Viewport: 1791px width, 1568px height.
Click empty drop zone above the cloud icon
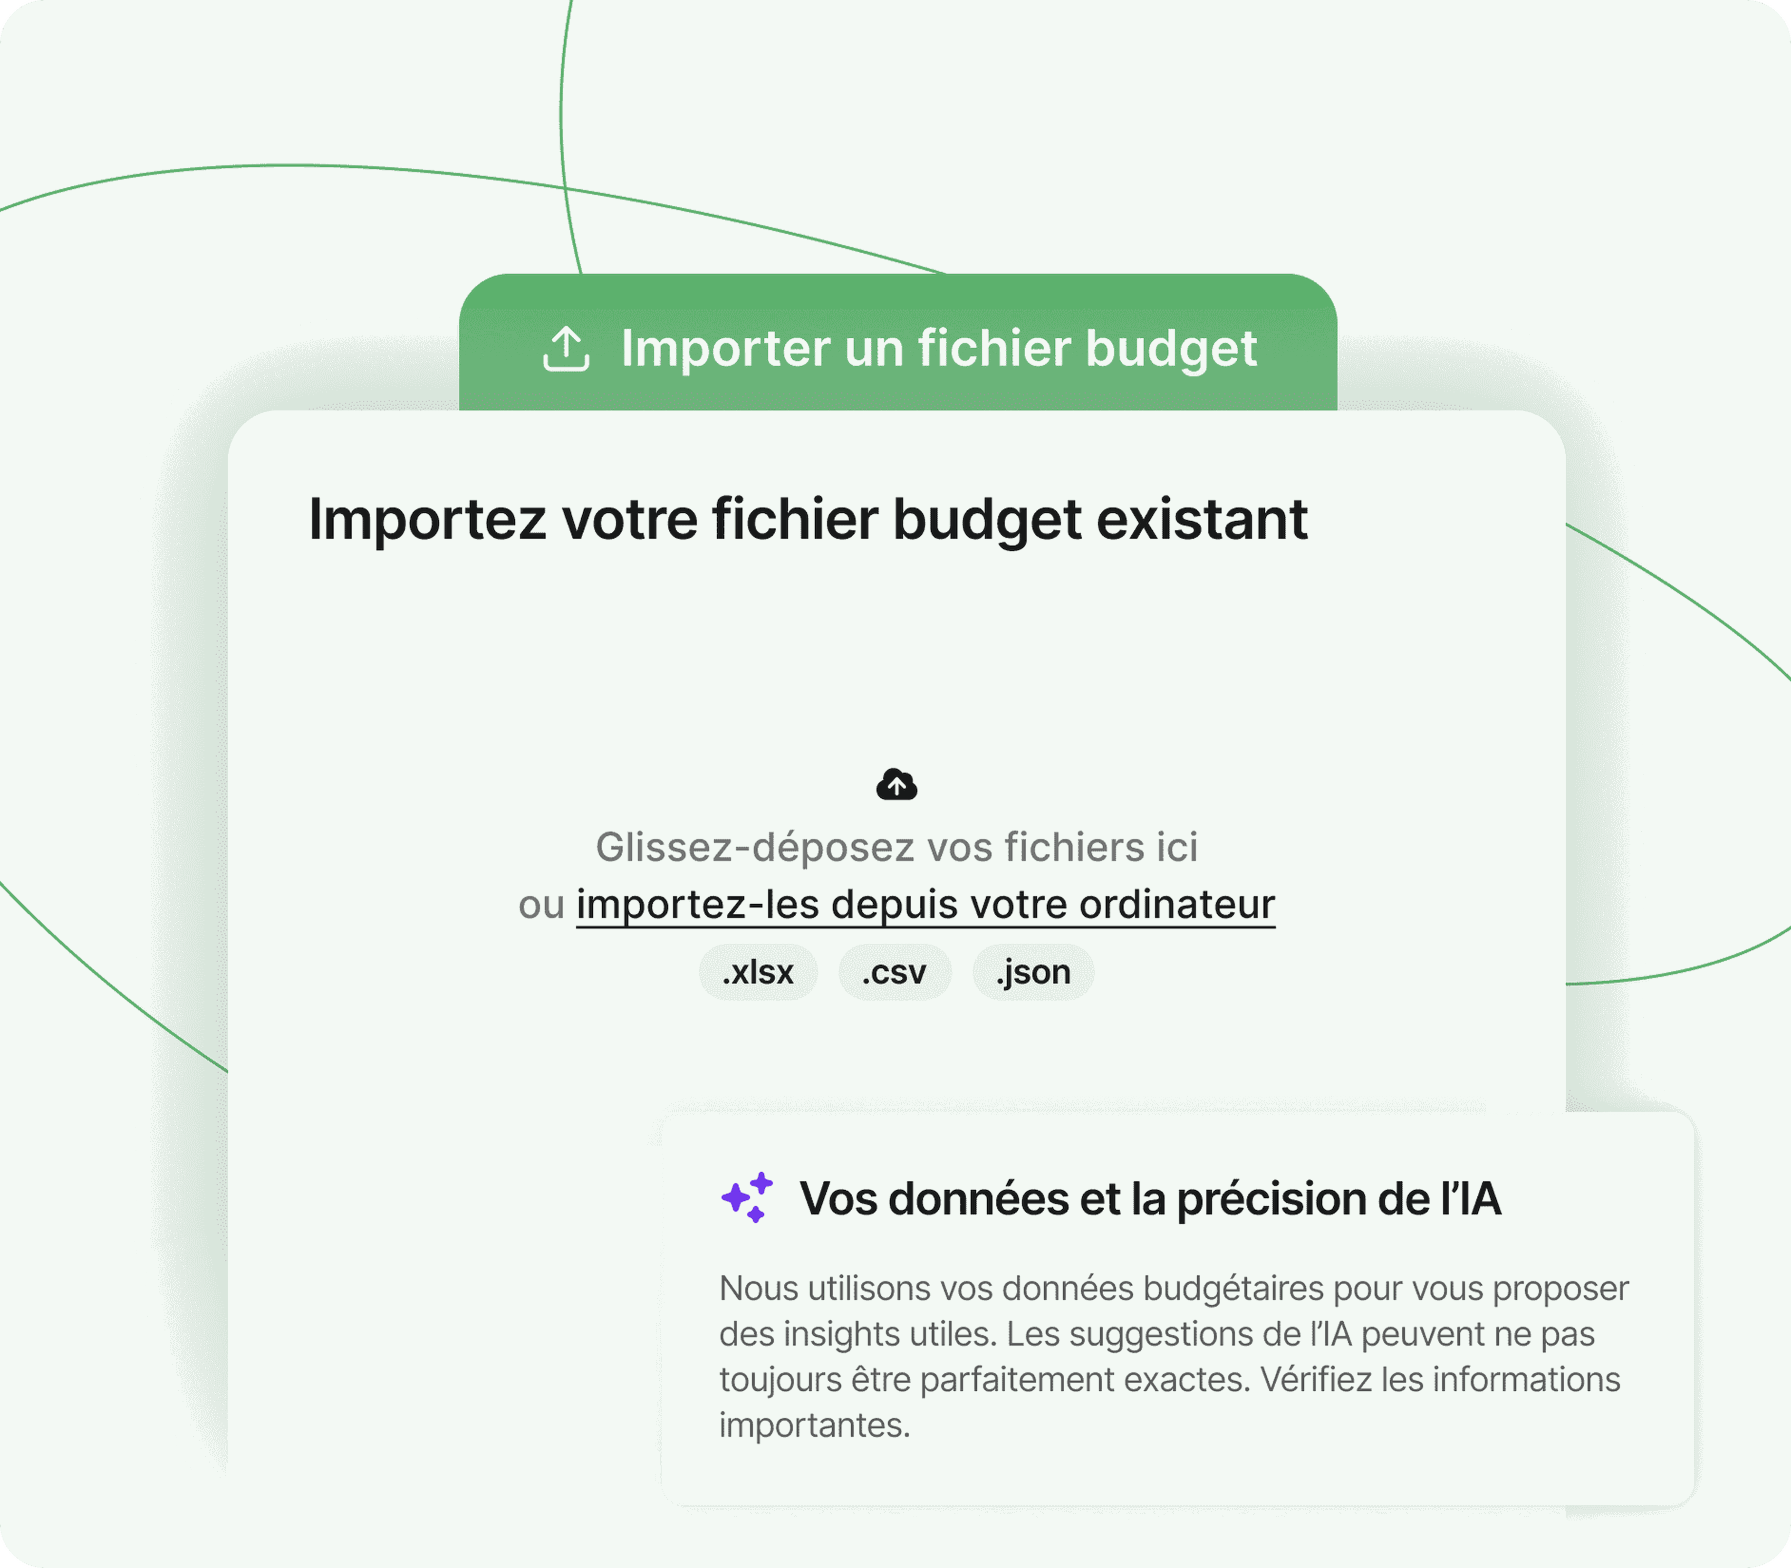(896, 665)
